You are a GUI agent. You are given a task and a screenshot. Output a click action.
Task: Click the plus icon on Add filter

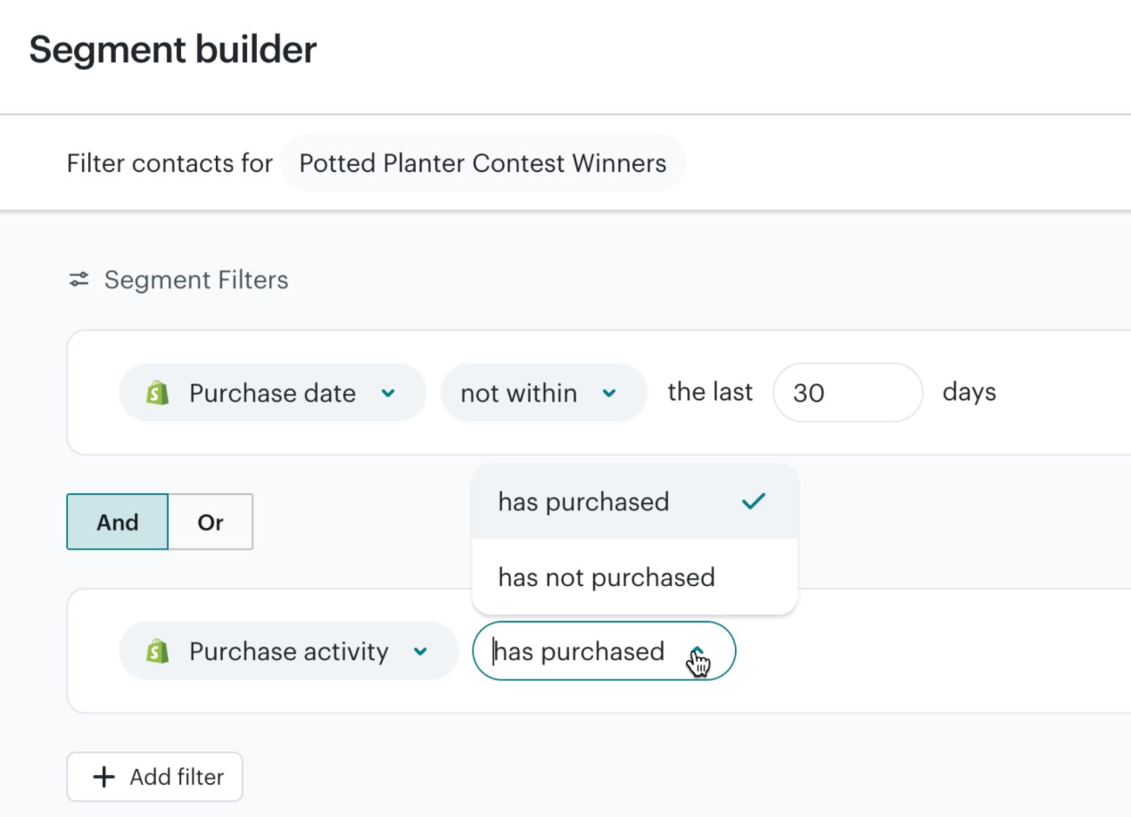(104, 776)
